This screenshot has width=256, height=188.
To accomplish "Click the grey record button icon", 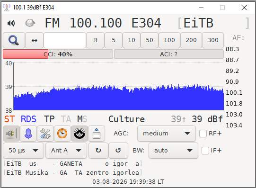I will 30,23.
